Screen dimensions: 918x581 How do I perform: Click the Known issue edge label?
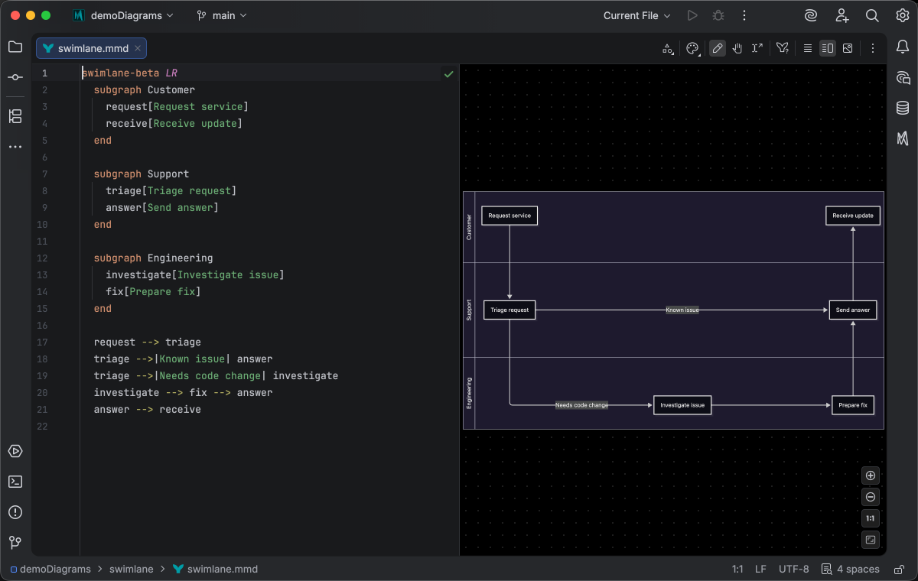(x=682, y=310)
